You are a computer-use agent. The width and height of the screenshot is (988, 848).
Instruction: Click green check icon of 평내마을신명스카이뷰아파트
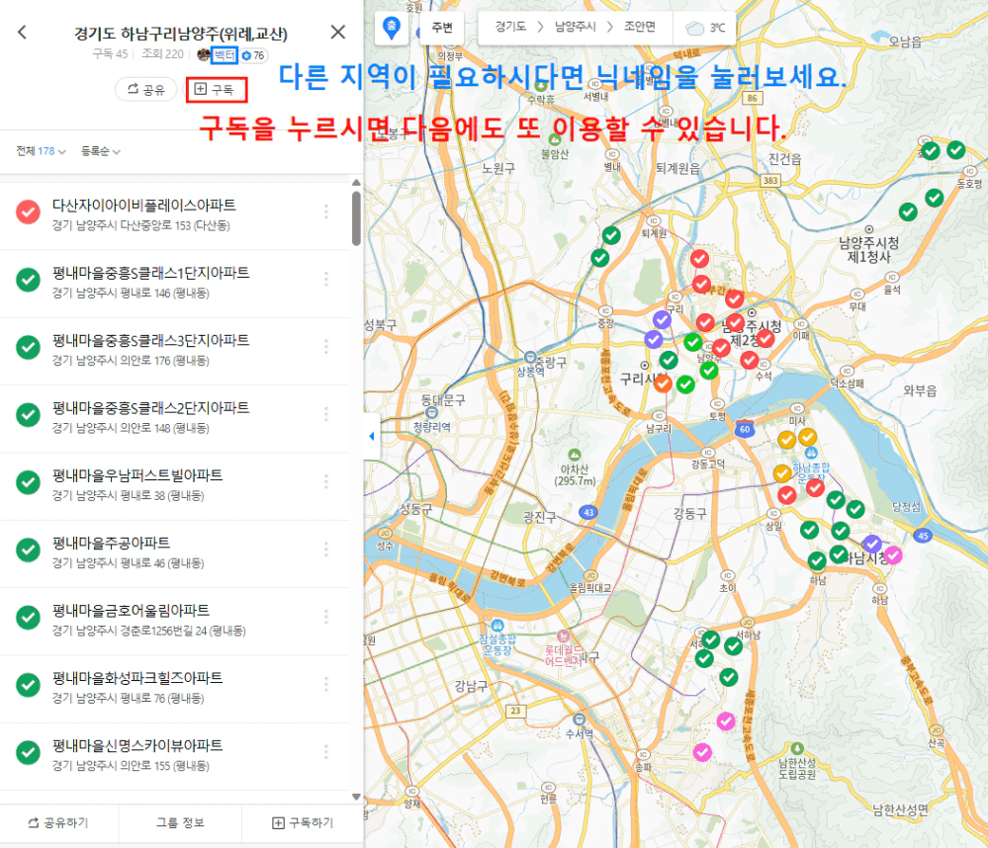coord(28,752)
